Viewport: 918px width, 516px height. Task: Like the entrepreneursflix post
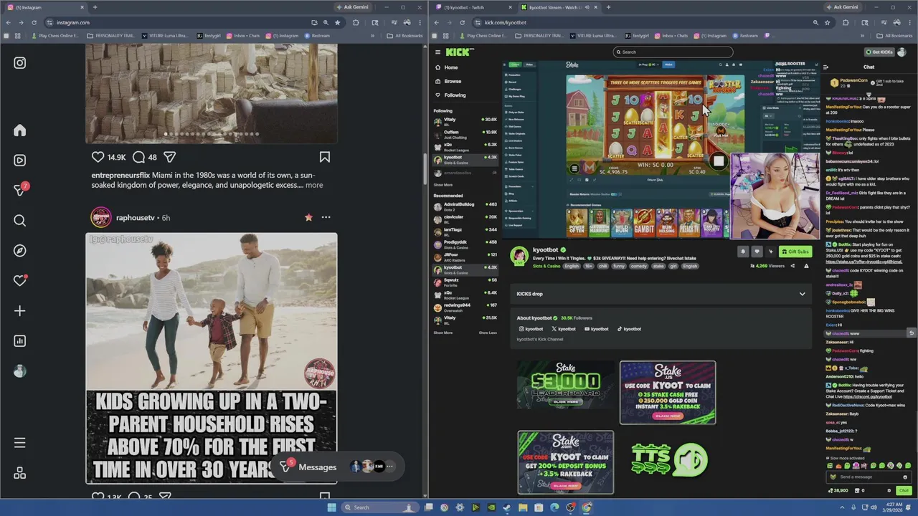tap(98, 157)
